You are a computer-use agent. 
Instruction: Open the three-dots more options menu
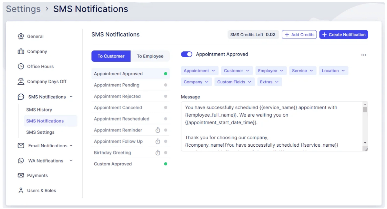(x=363, y=55)
